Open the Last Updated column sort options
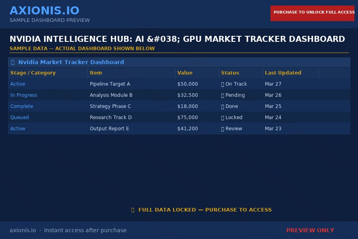The image size is (358, 239). tap(283, 73)
